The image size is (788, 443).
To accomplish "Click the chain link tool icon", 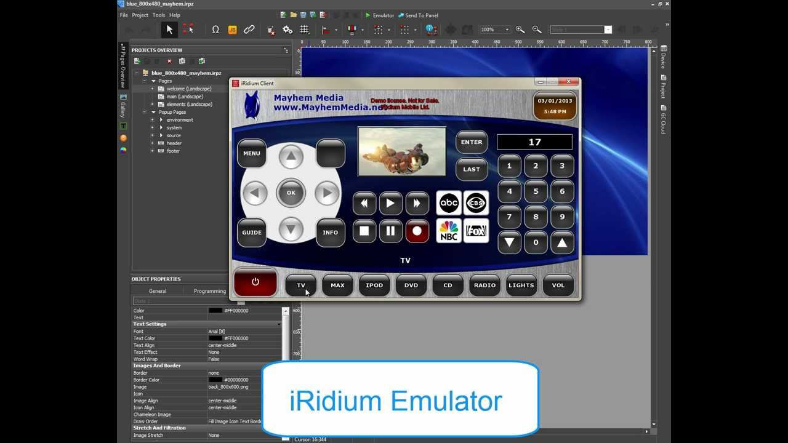I will (249, 30).
